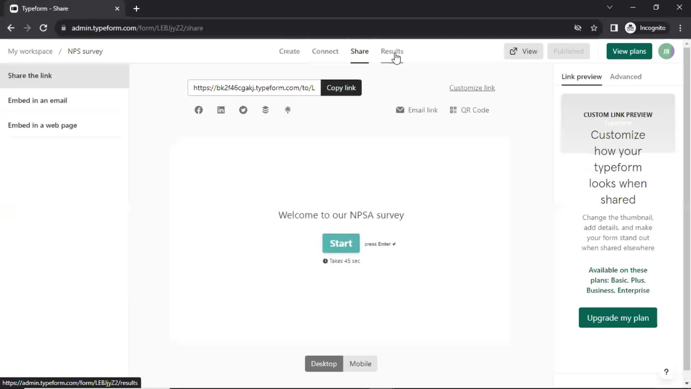The width and height of the screenshot is (691, 389).
Task: Click the Copy link button
Action: (341, 88)
